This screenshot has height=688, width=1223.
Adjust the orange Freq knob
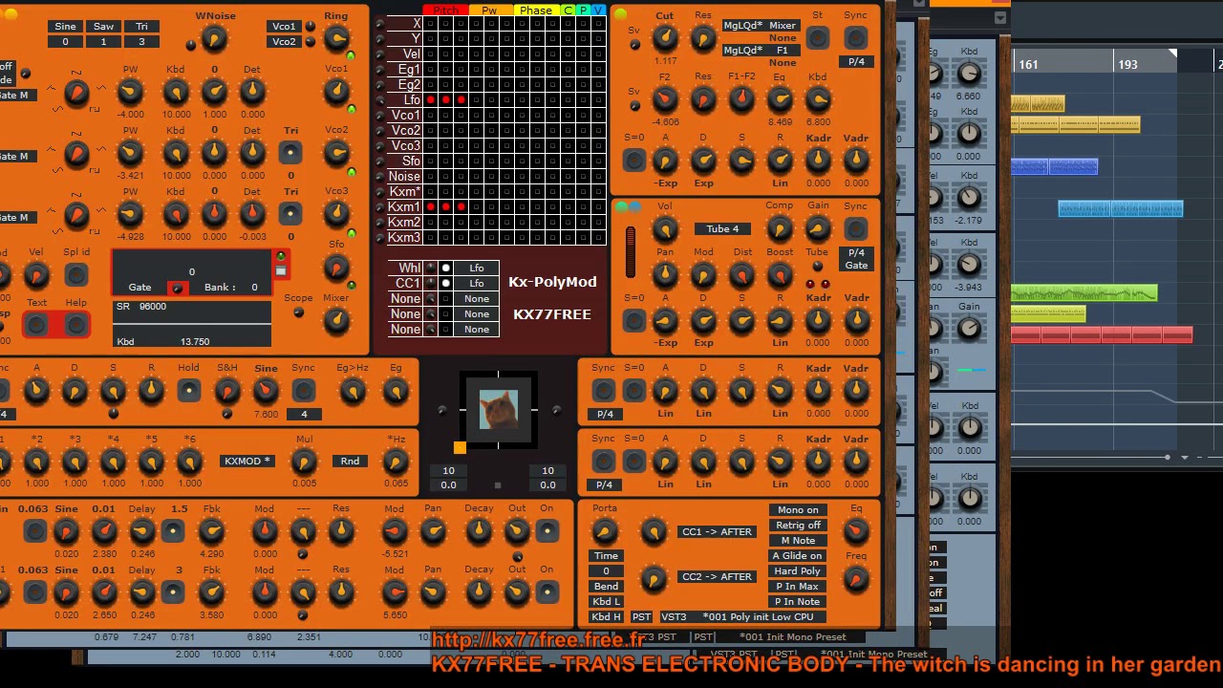[856, 578]
